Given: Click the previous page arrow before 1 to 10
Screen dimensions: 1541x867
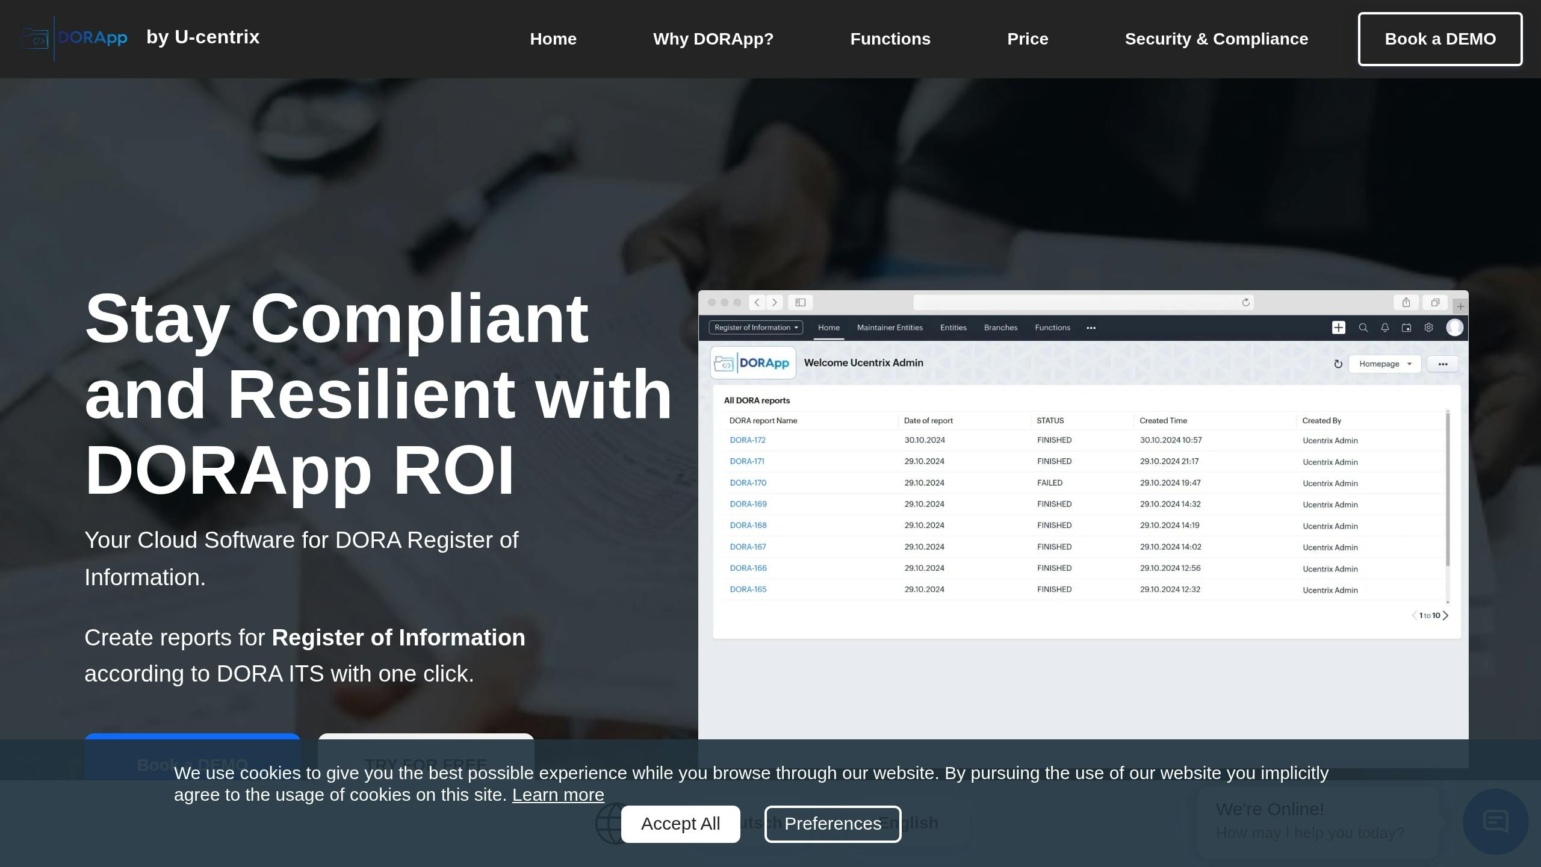Looking at the screenshot, I should tap(1415, 615).
